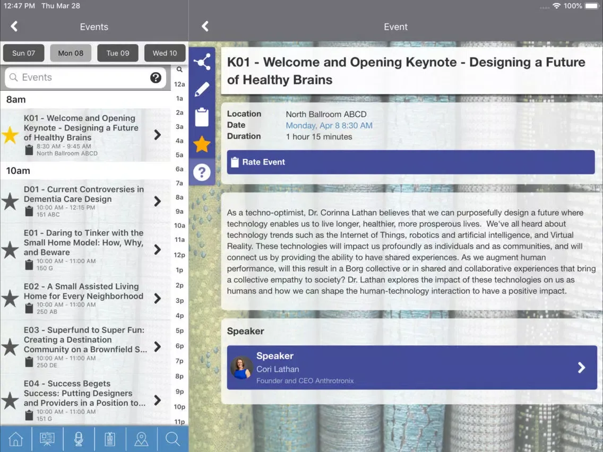This screenshot has width=603, height=452.
Task: Open the clipboard survey icon in sidebar
Action: [x=202, y=117]
